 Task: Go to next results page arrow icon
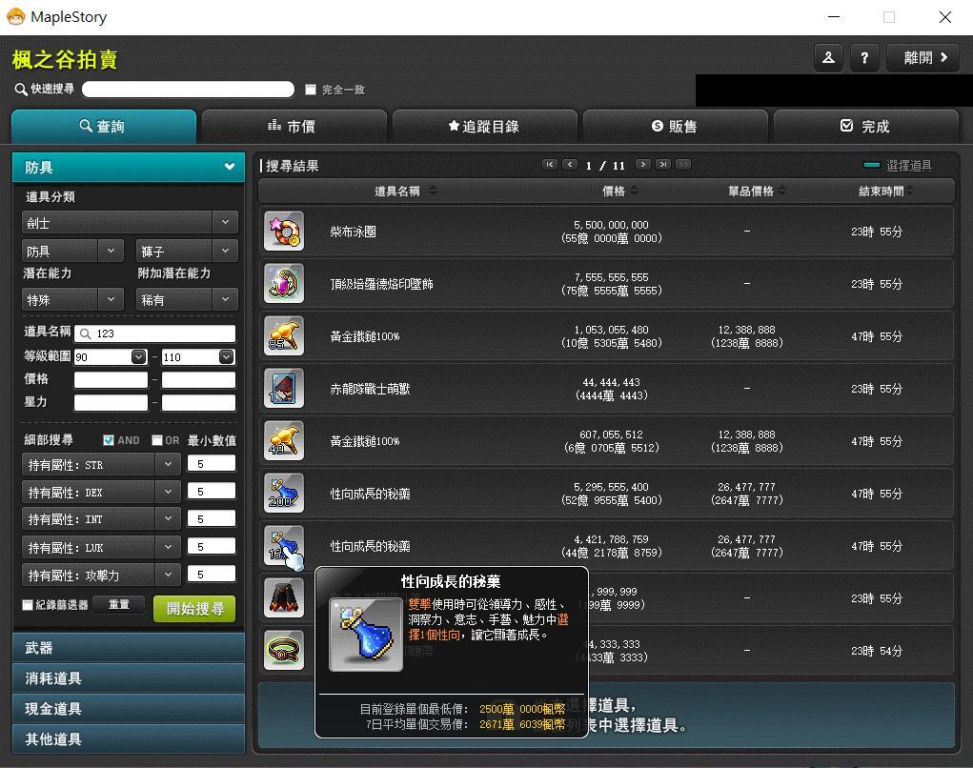click(644, 164)
